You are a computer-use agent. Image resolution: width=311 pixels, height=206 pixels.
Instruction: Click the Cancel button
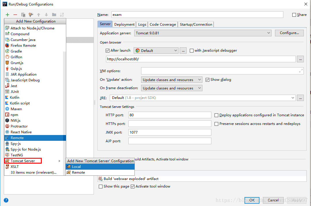click(273, 200)
